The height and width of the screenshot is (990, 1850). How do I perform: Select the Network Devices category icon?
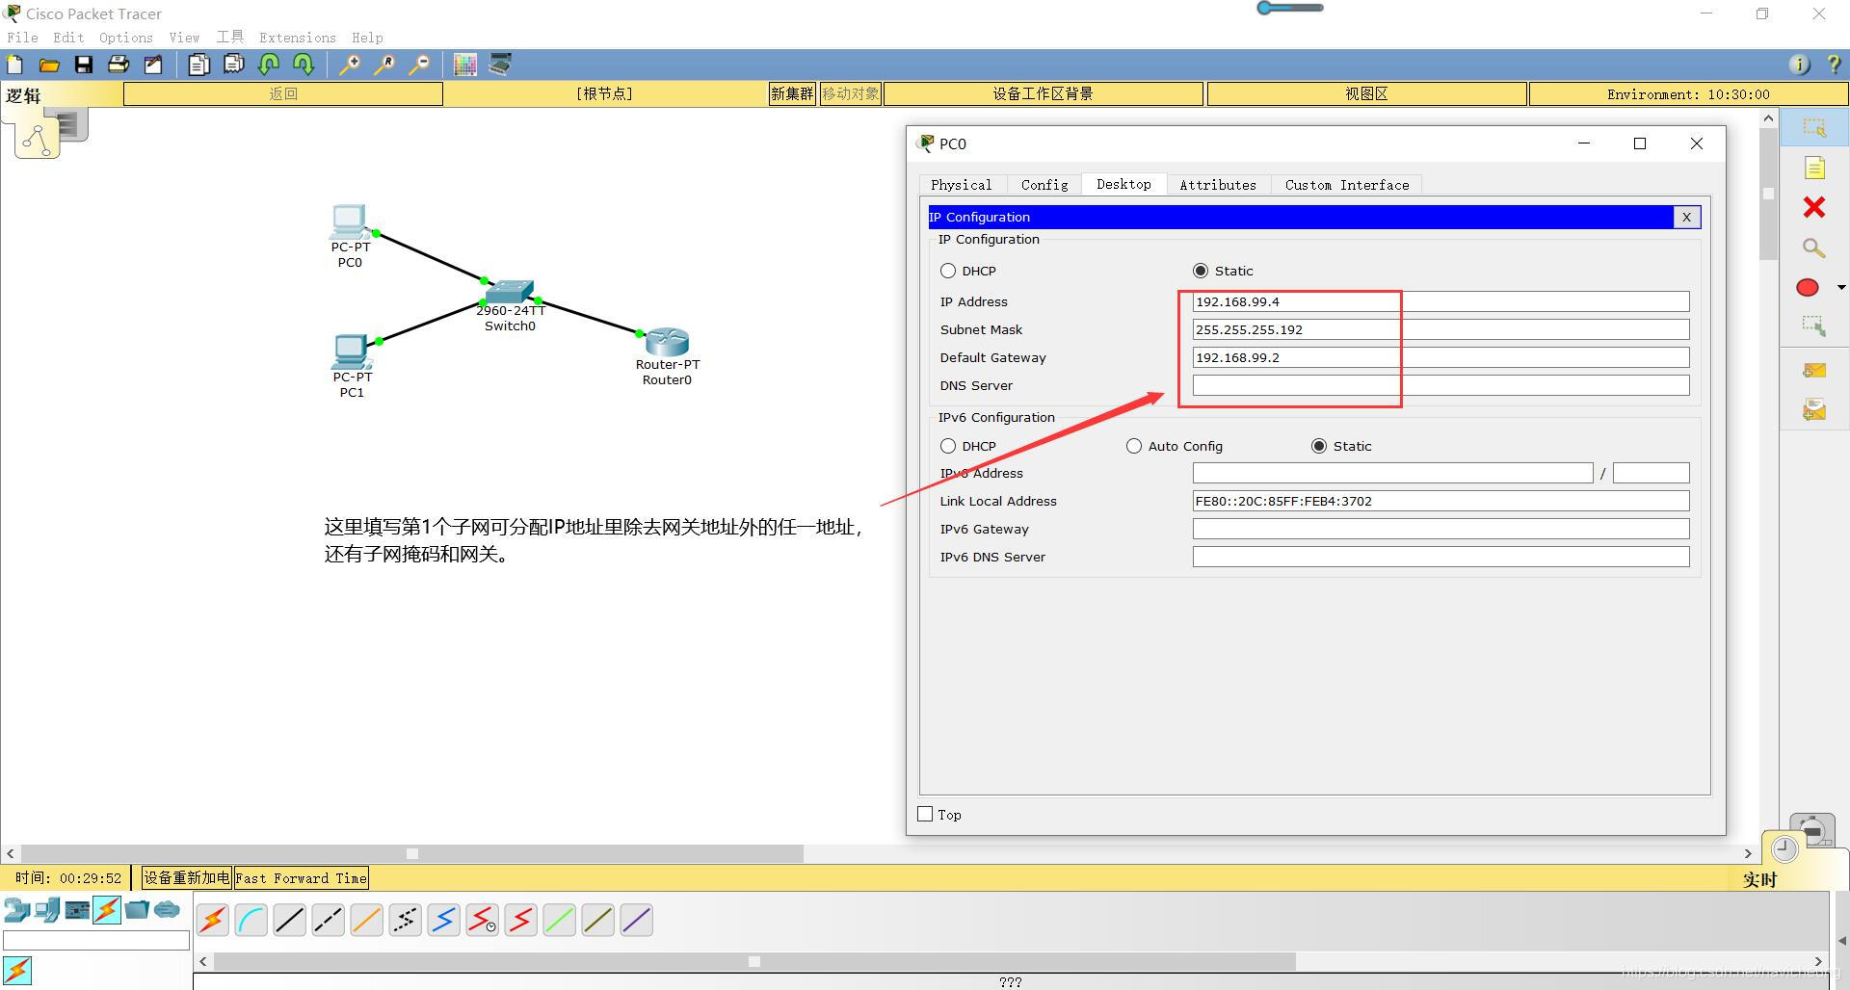[16, 910]
